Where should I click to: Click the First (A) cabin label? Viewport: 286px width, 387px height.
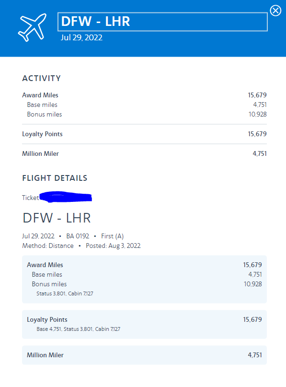pos(112,236)
